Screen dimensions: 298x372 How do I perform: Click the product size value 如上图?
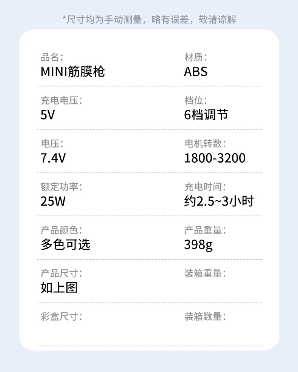59,288
